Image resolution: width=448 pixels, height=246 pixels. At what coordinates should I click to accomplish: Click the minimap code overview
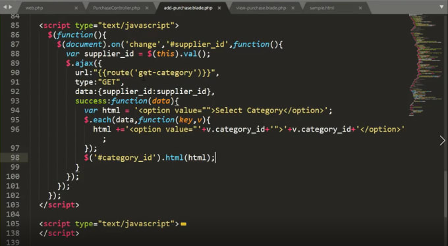(x=426, y=66)
